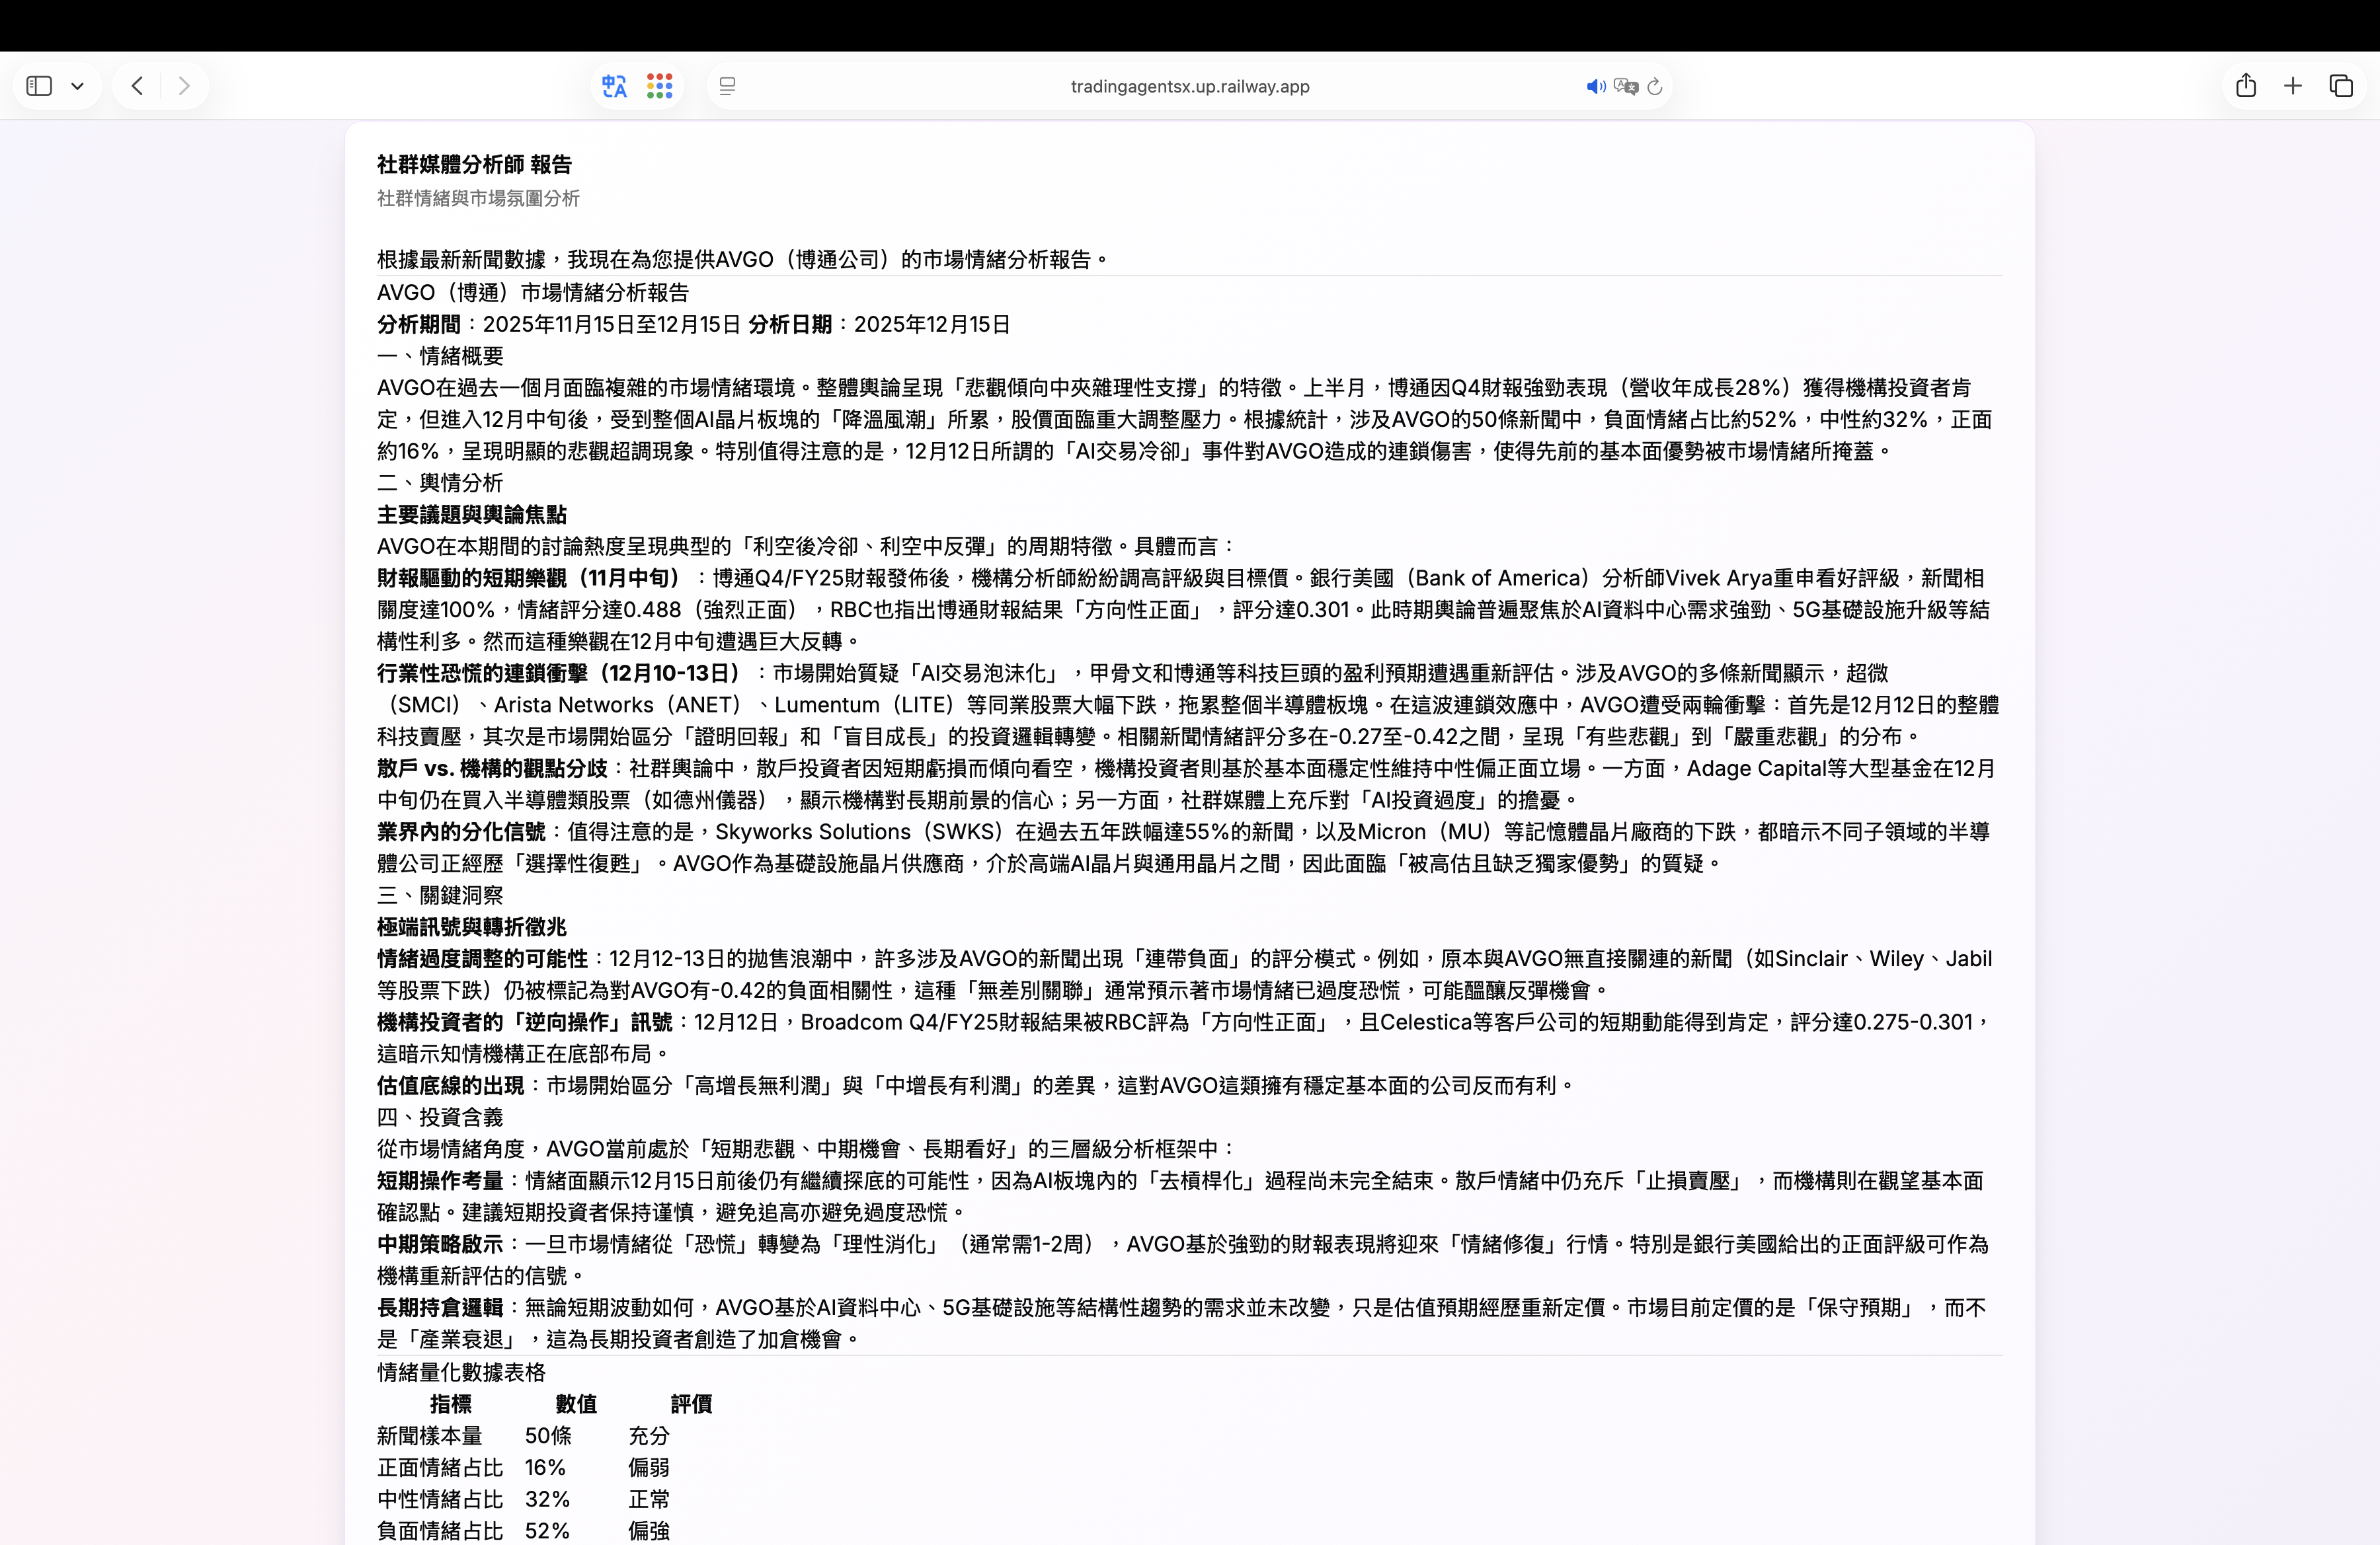Click the table rating 偏強
Image resolution: width=2380 pixels, height=1545 pixels.
[649, 1531]
